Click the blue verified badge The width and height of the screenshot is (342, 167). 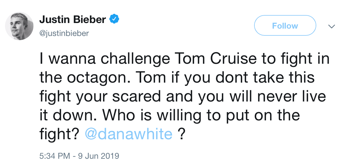[x=114, y=19]
